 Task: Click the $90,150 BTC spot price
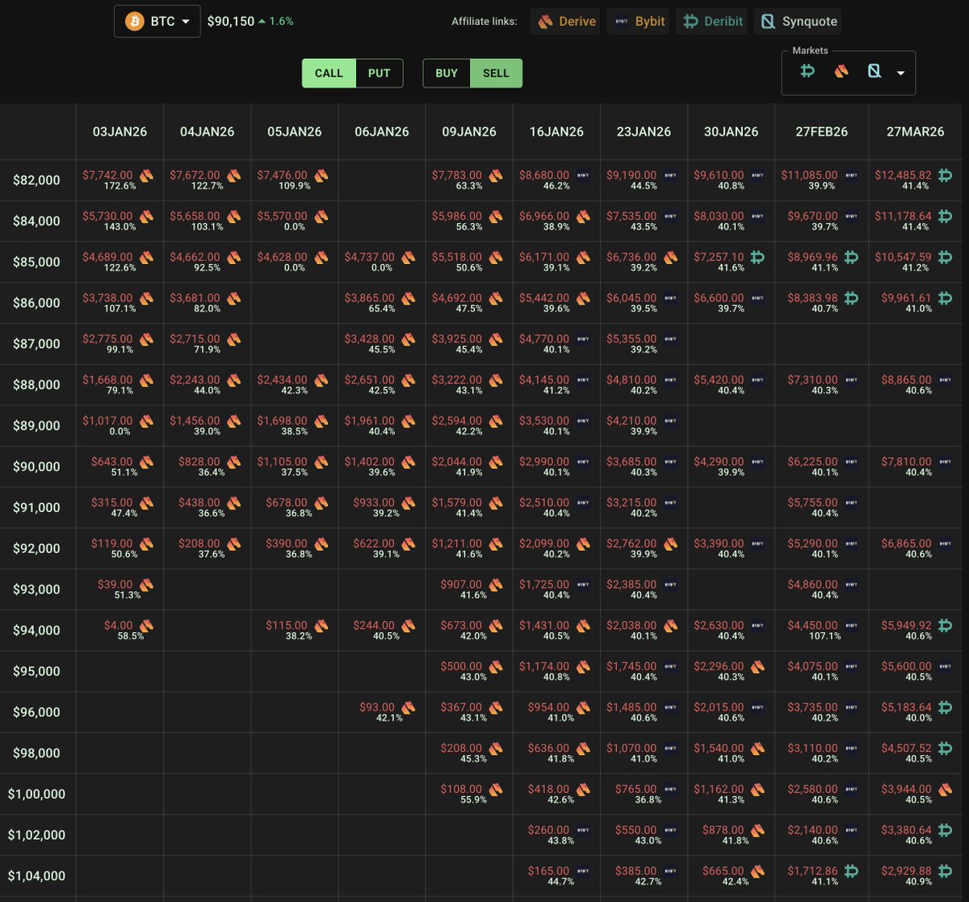(231, 21)
